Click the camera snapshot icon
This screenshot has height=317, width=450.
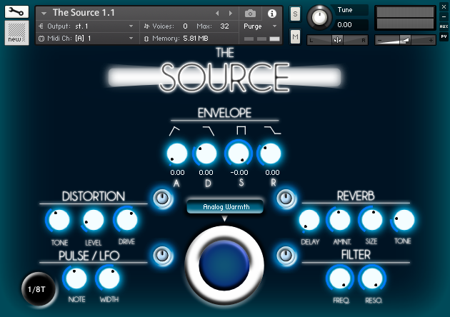click(x=250, y=13)
